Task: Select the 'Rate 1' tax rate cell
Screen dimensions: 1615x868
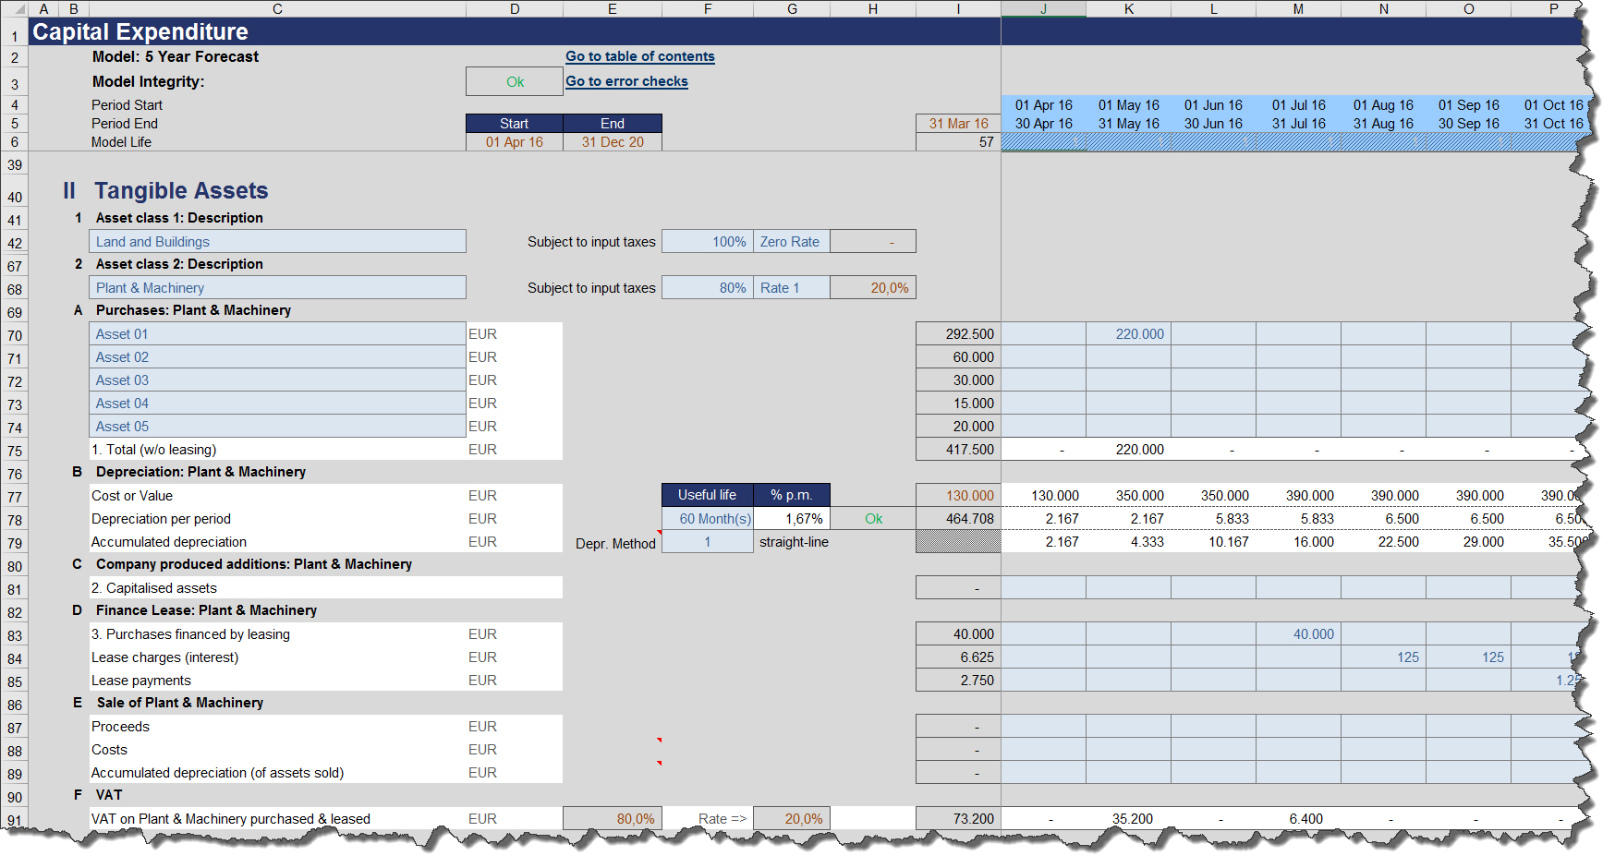Action: [x=791, y=288]
